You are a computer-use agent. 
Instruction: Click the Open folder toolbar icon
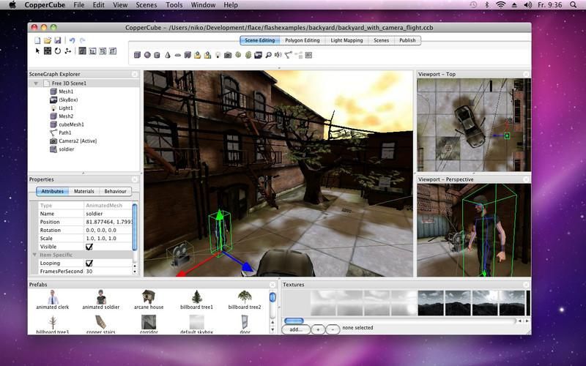point(48,40)
